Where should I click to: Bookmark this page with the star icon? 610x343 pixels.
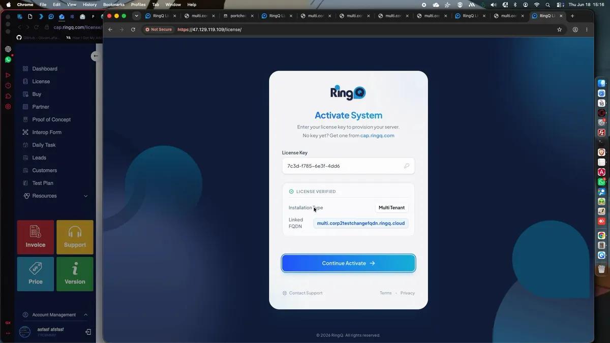pyautogui.click(x=560, y=29)
